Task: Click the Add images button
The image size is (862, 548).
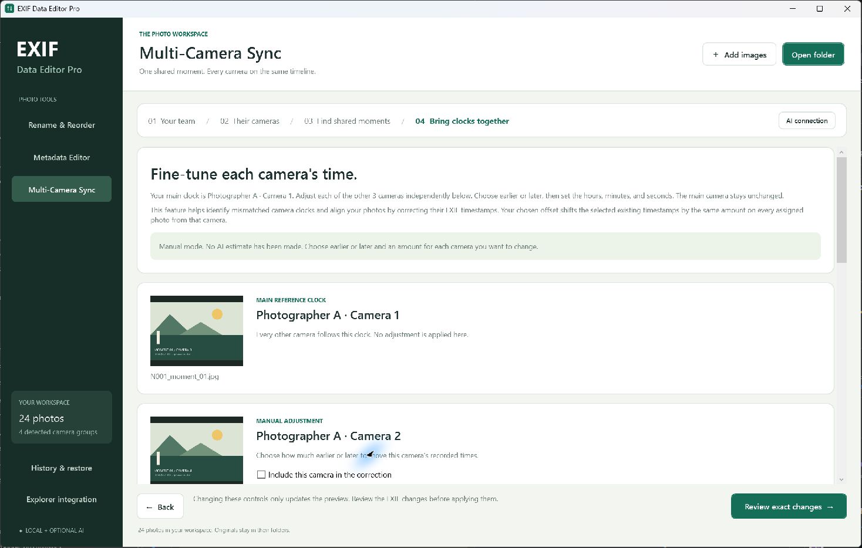Action: 739,55
